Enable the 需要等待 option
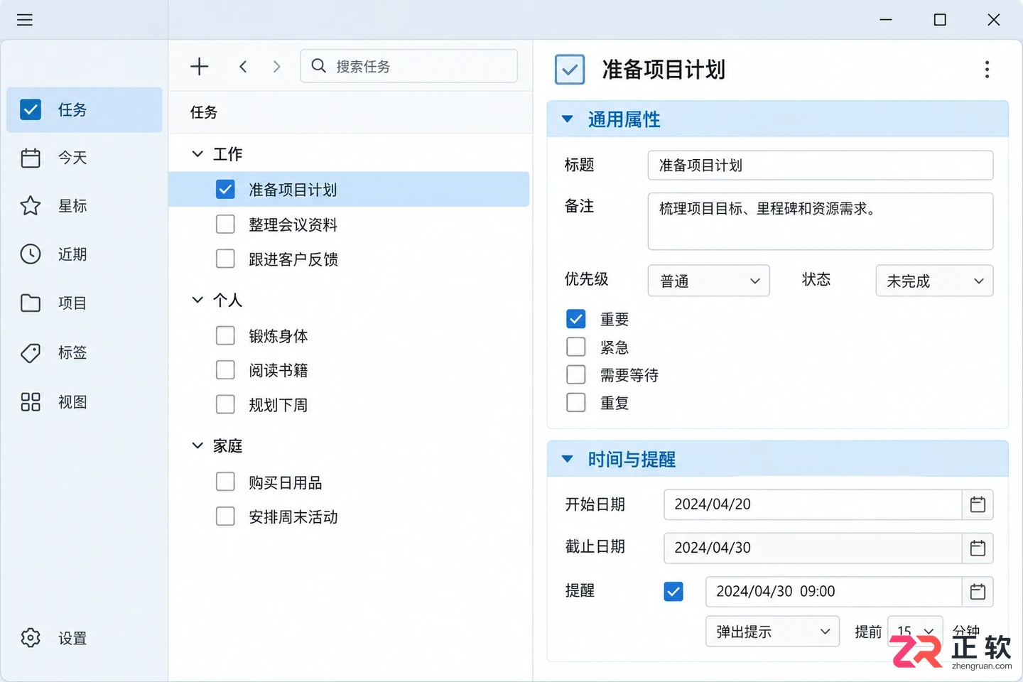Image resolution: width=1023 pixels, height=682 pixels. pyautogui.click(x=576, y=374)
